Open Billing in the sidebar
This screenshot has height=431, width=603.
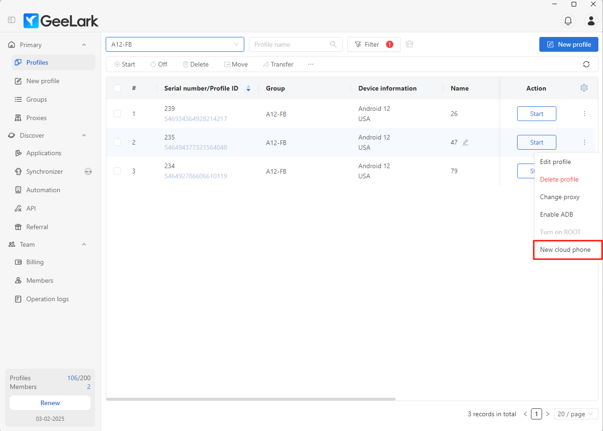(54, 262)
